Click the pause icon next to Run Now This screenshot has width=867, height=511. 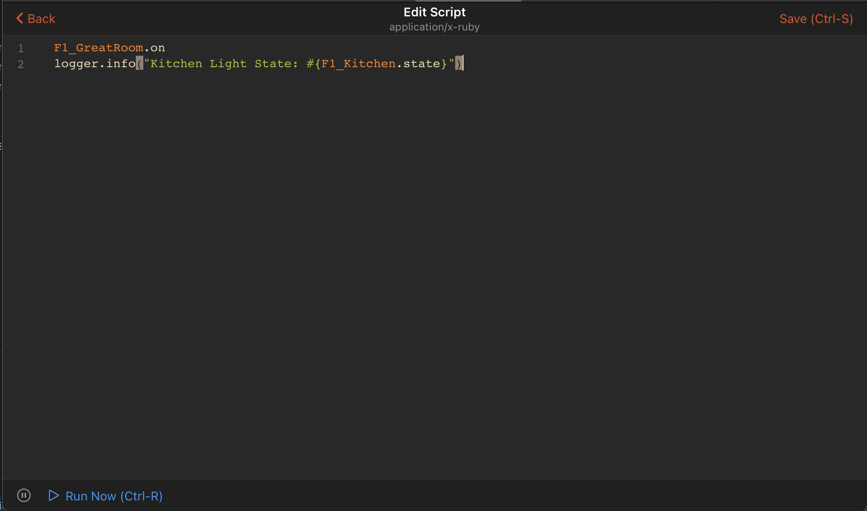click(x=24, y=496)
